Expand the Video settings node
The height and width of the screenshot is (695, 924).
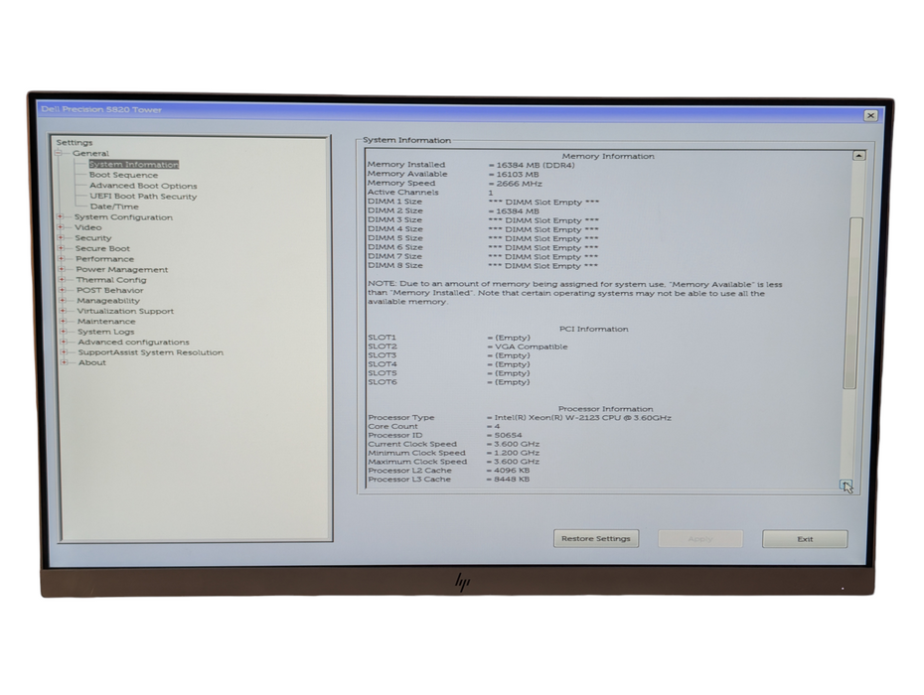click(60, 227)
